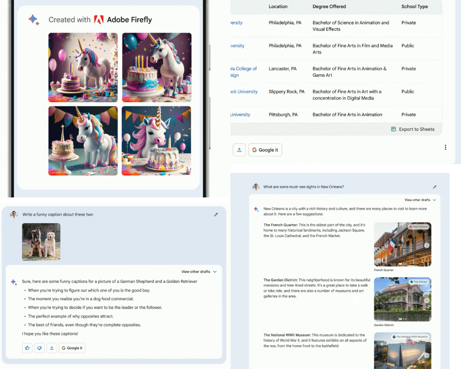Open the College of Design link in the Lancaster row
The image size is (461, 369).
(x=243, y=72)
